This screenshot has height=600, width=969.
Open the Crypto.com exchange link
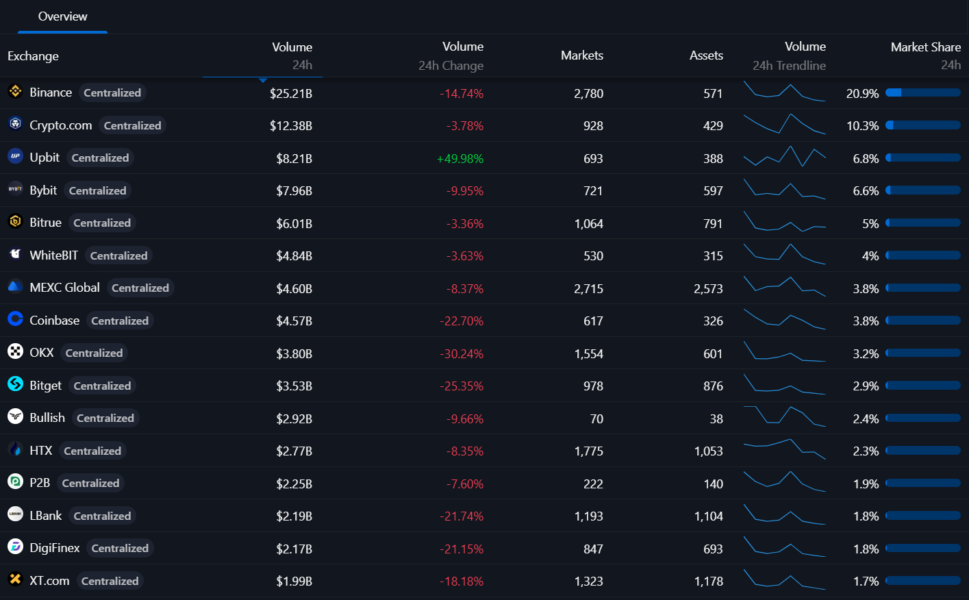point(61,125)
